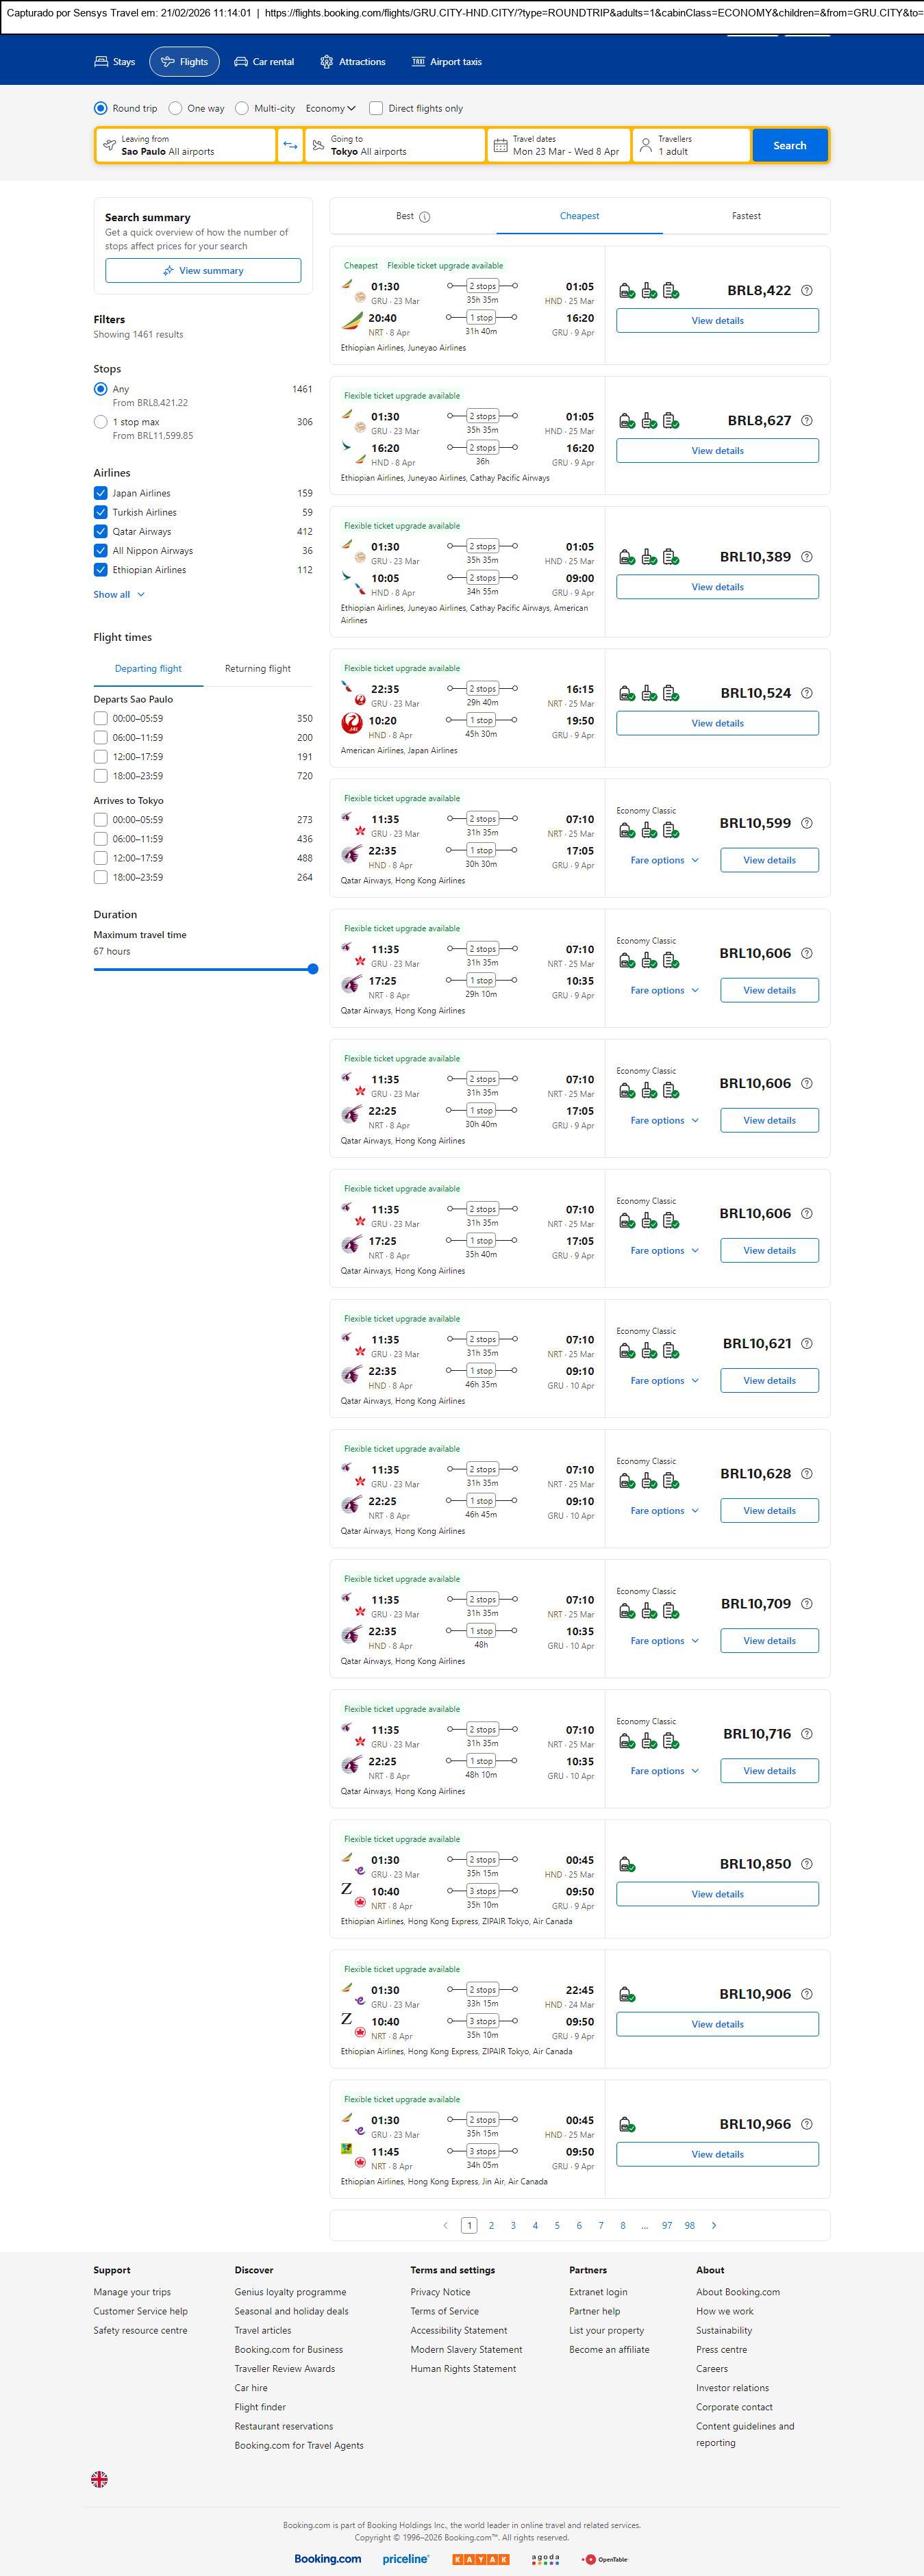Click the maximum travel time slider handle
924x2576 pixels.
click(x=313, y=969)
